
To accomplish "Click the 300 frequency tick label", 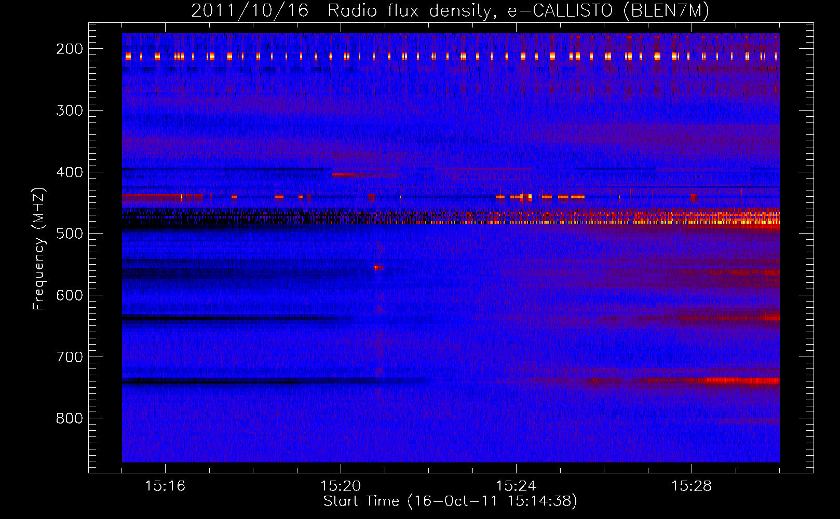I will tap(70, 111).
